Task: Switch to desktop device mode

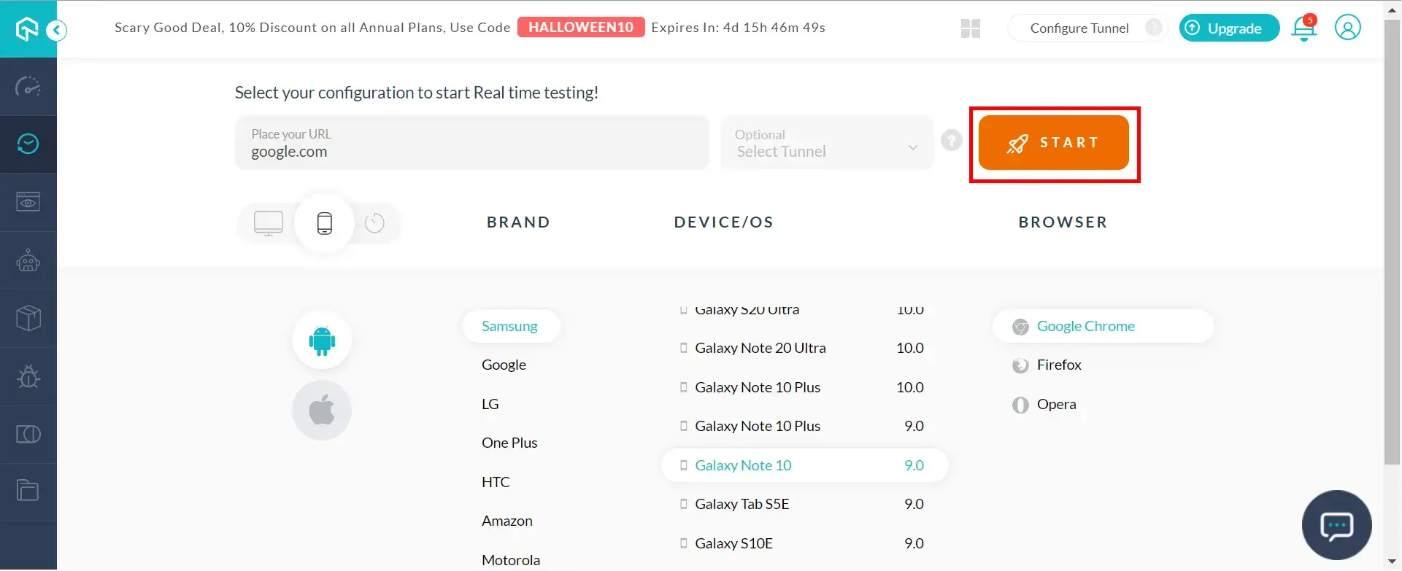Action: (x=268, y=222)
